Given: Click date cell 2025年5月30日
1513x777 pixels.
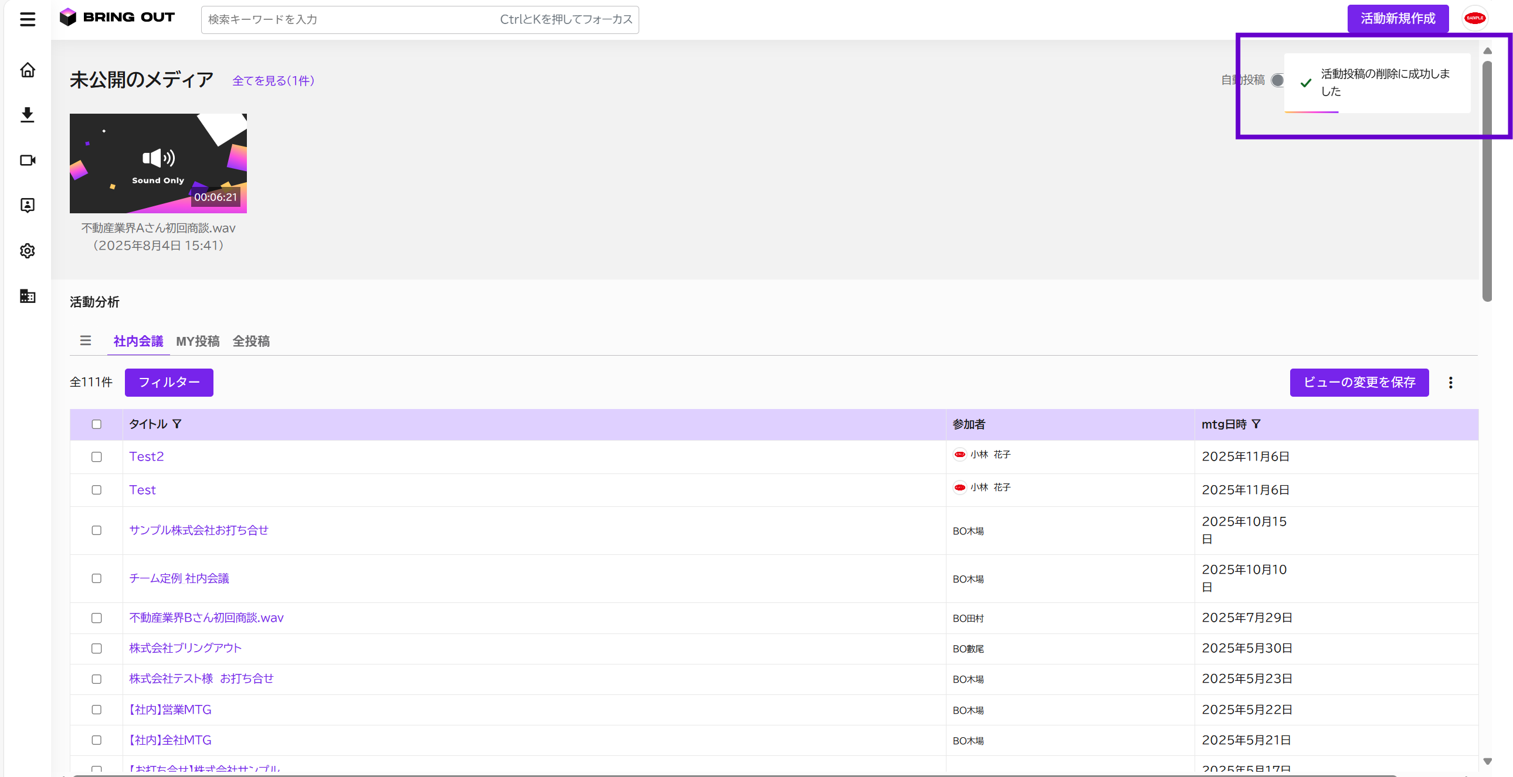Looking at the screenshot, I should 1246,649.
